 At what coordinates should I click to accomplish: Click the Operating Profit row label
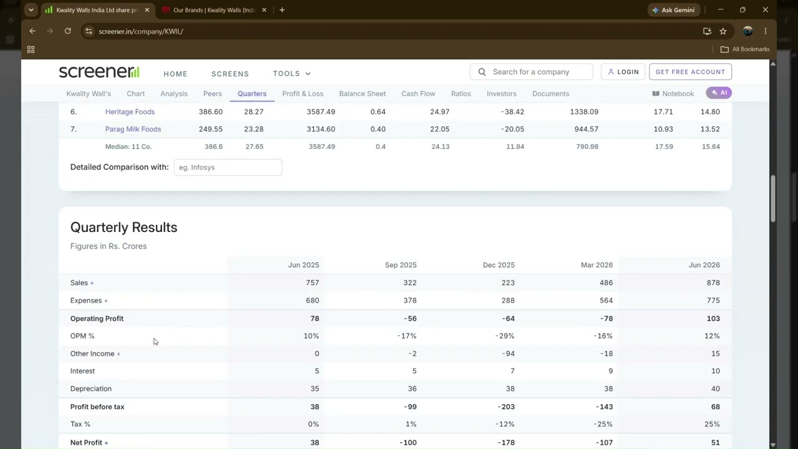click(x=97, y=318)
